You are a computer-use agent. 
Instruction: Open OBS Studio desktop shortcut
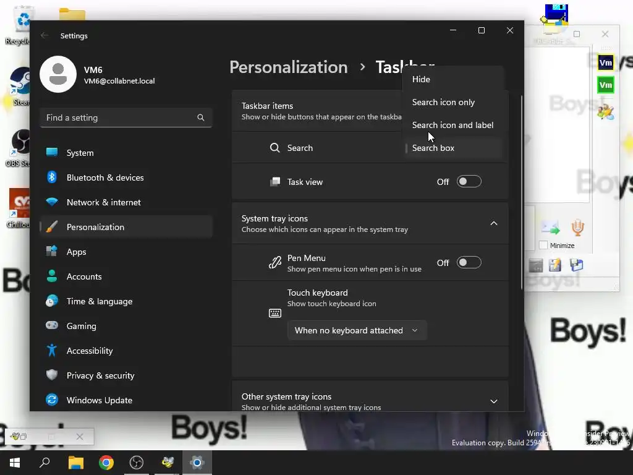18,148
